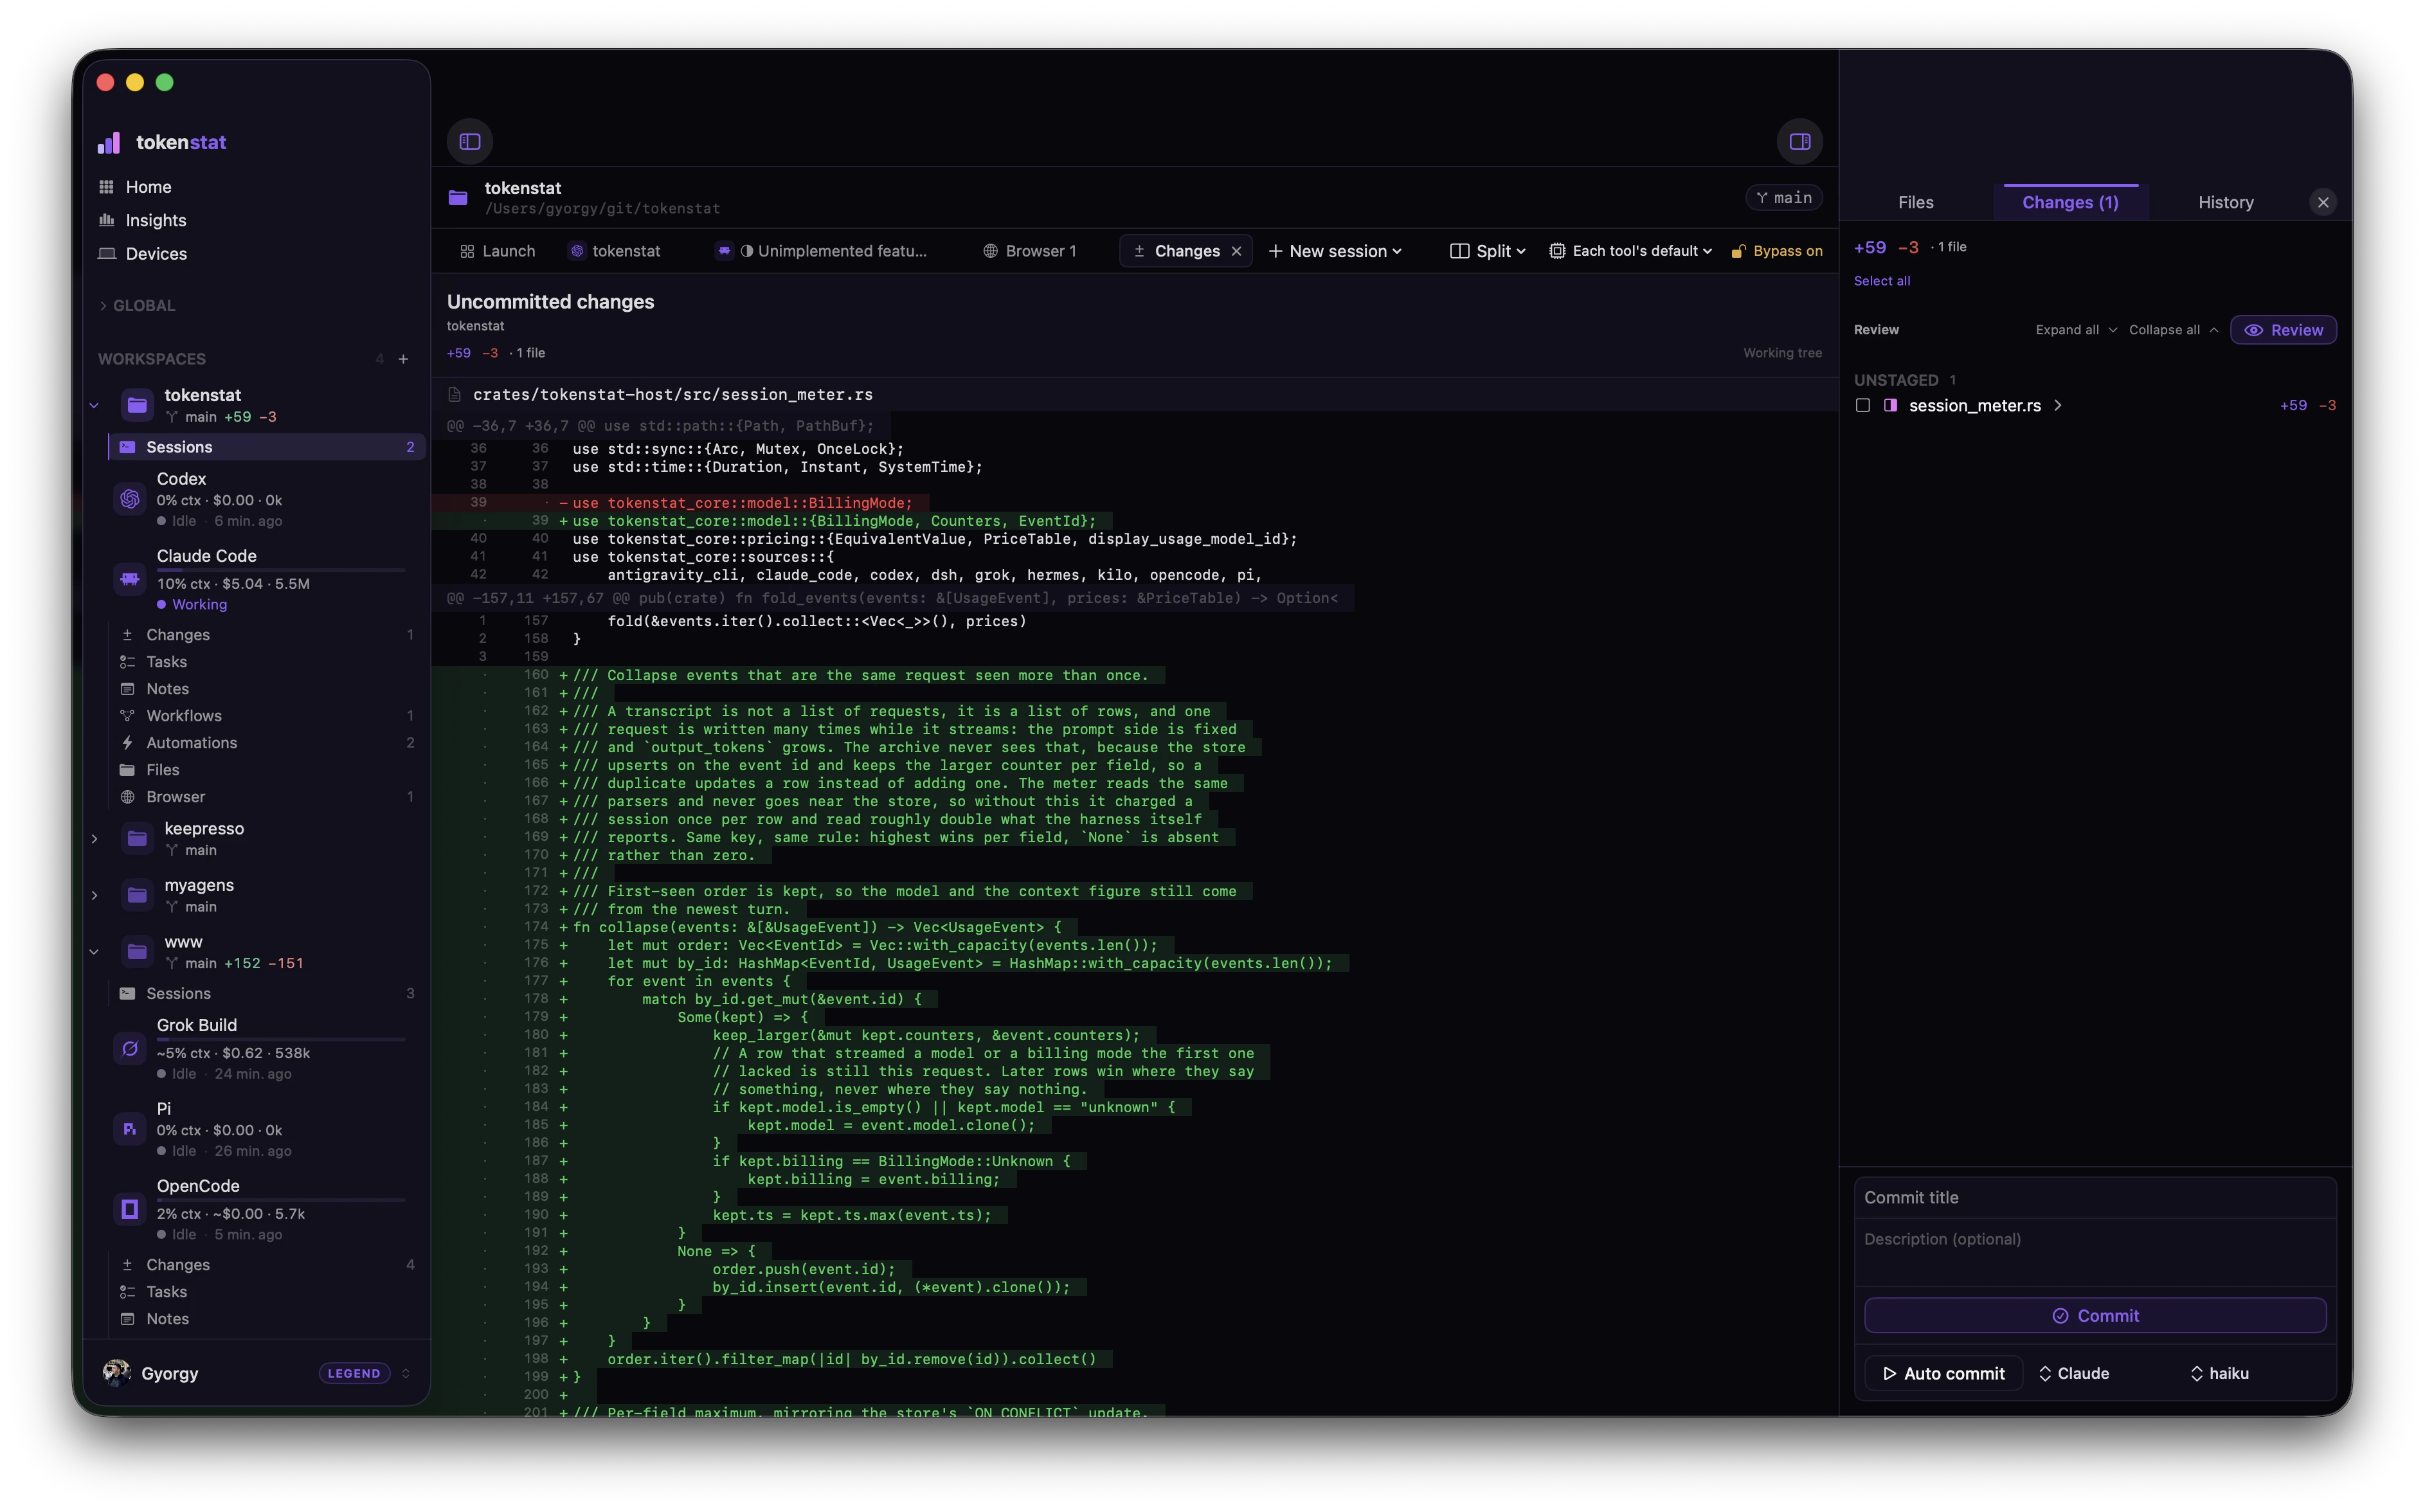Collapse the www workspace

[x=94, y=952]
